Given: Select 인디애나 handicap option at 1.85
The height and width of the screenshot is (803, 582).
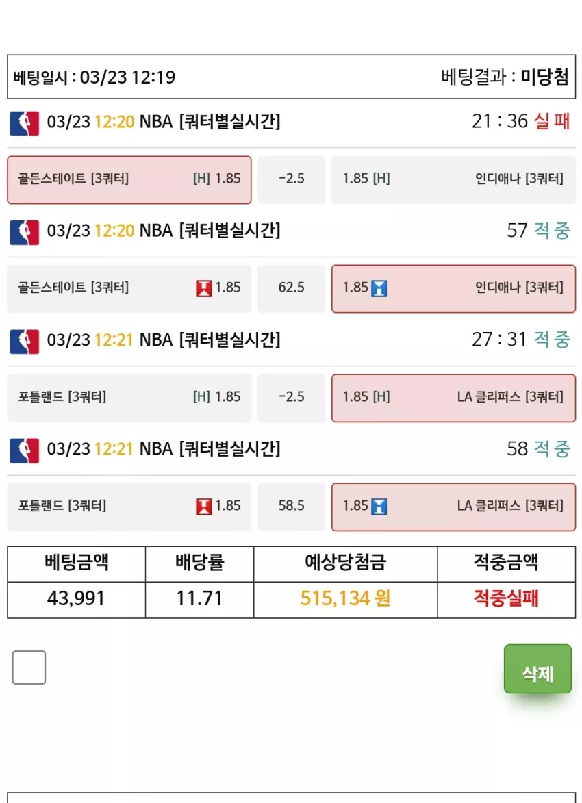Looking at the screenshot, I should coord(453,180).
